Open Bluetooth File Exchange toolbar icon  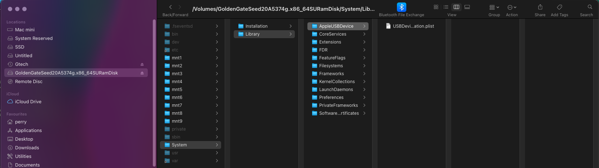pos(402,7)
